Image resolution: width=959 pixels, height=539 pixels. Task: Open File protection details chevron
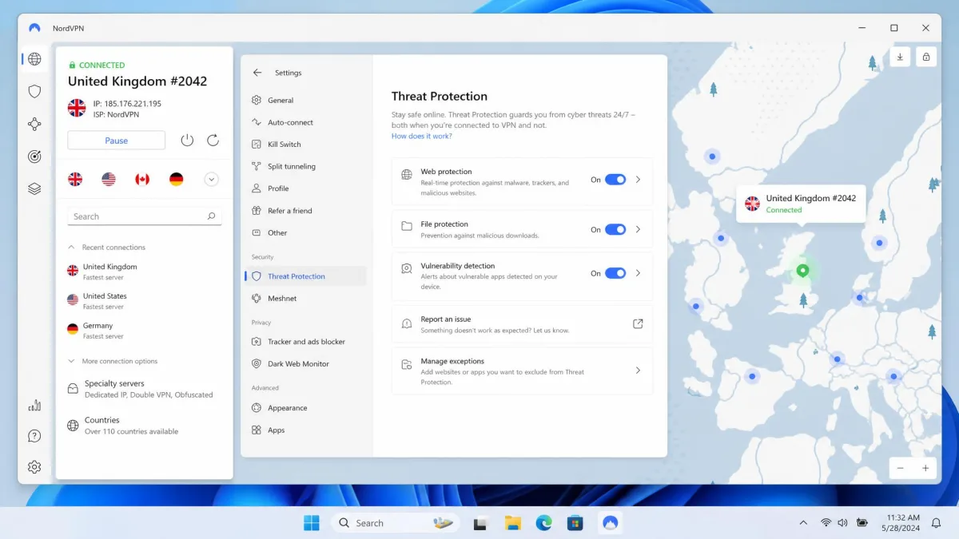638,230
